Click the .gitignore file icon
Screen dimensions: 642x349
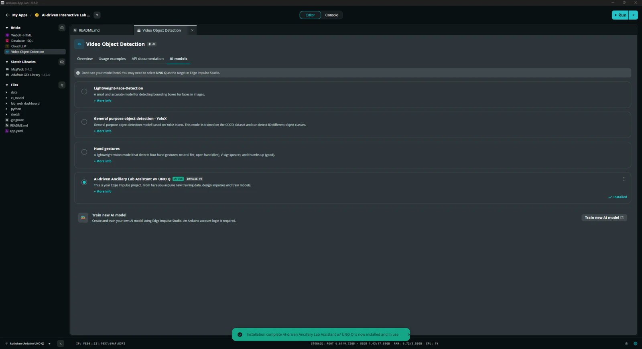(x=7, y=120)
